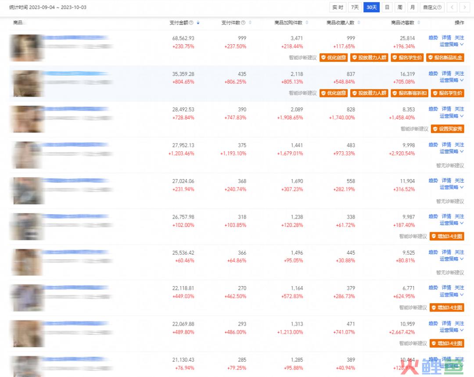This screenshot has width=474, height=377.
Task: Select the 30天 time range tab
Action: 372,7
